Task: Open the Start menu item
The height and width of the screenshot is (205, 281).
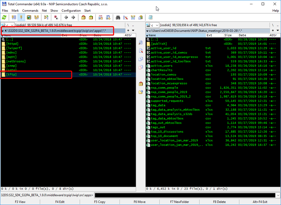Action: 88,11
